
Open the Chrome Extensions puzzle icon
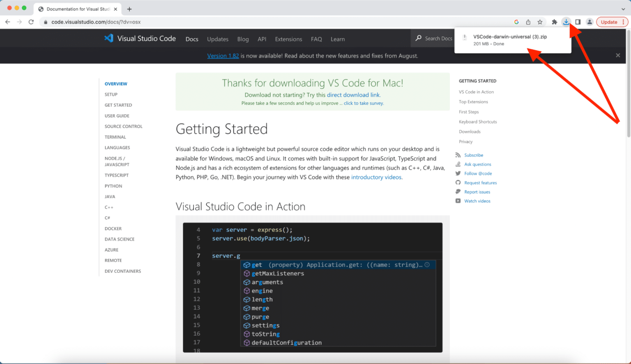point(554,22)
